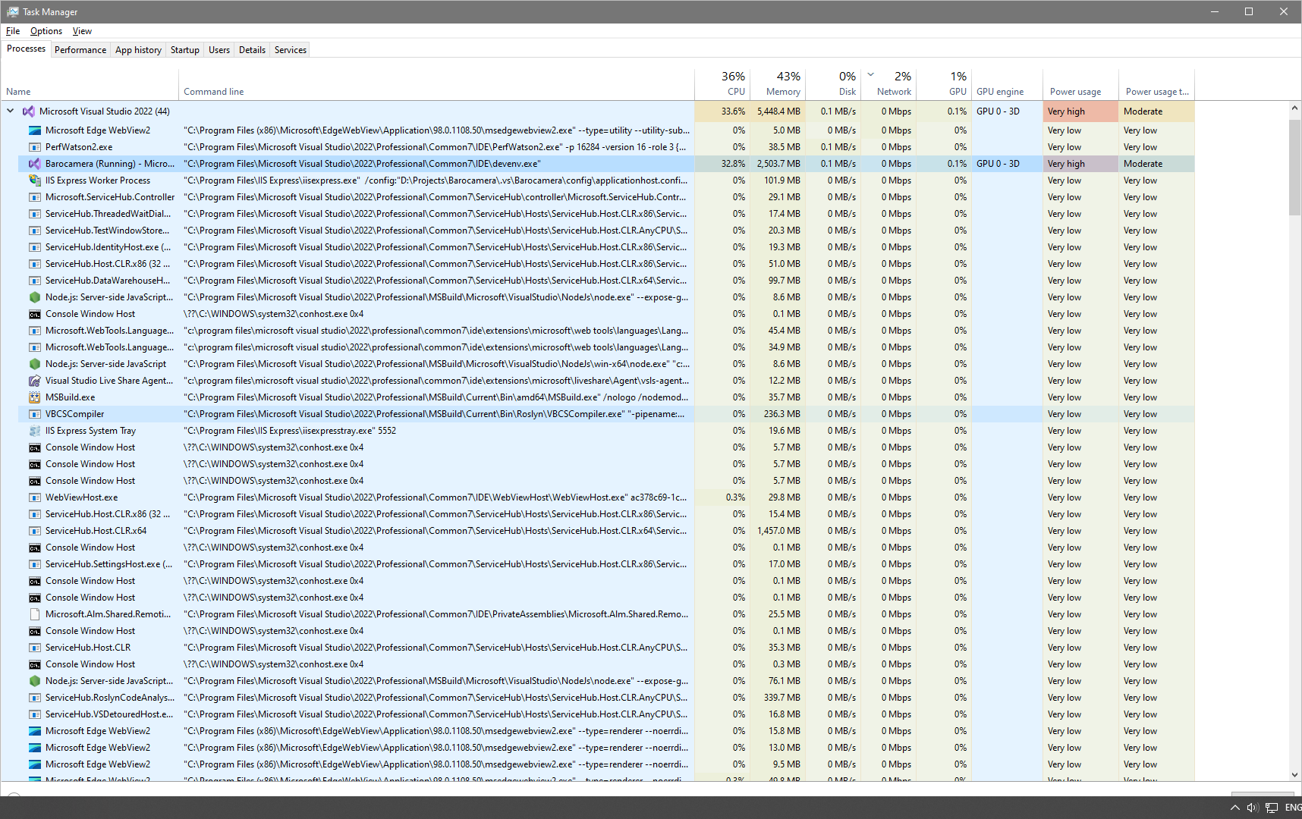Switch to the Performance tab
Viewport: 1302px width, 819px height.
[x=80, y=49]
